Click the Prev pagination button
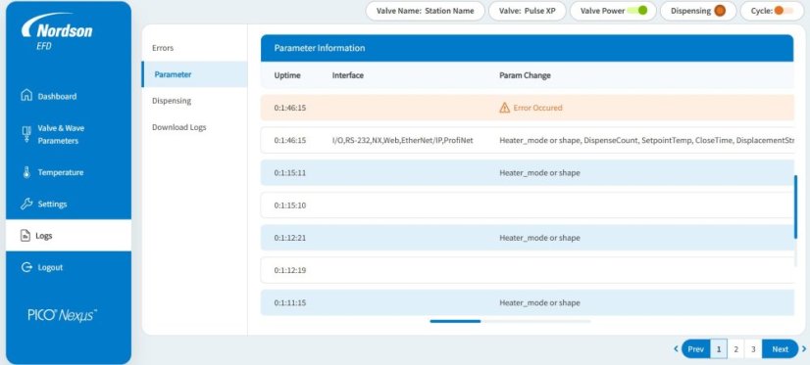810x365 pixels. pyautogui.click(x=695, y=349)
